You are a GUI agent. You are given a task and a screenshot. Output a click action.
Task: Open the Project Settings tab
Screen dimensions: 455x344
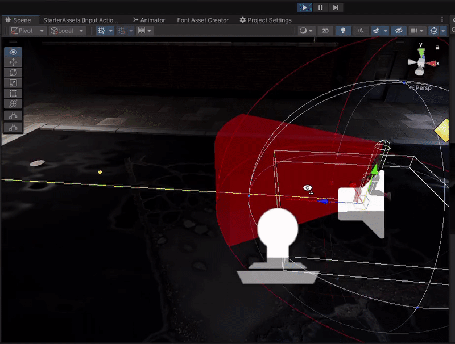(266, 20)
